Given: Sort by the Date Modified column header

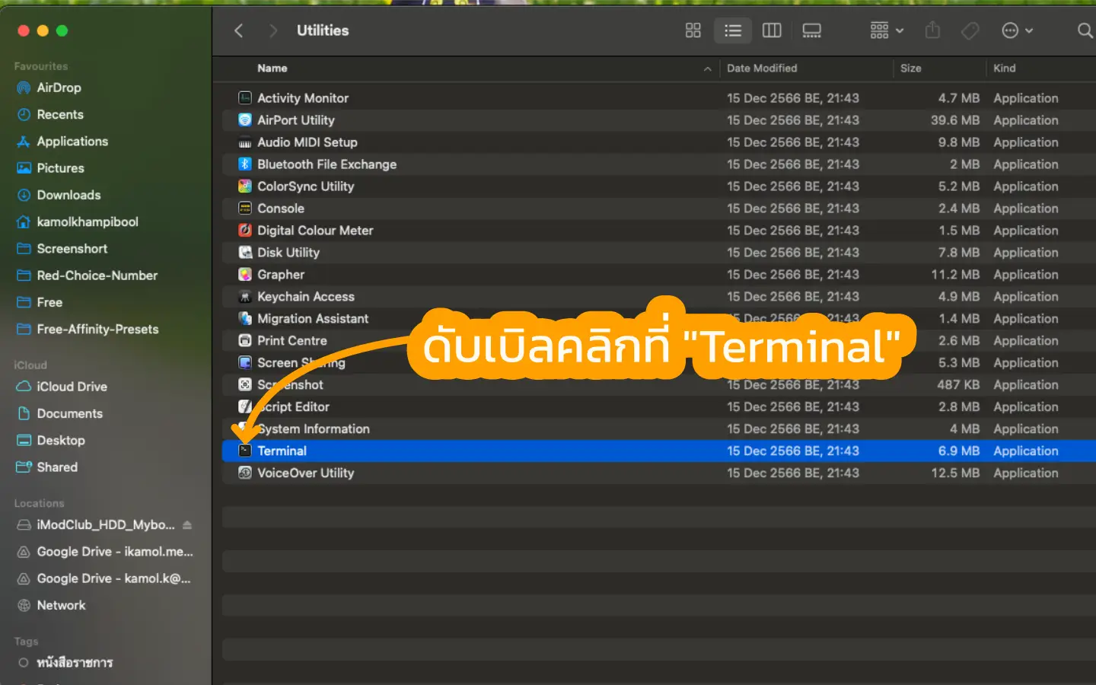Looking at the screenshot, I should (x=762, y=68).
